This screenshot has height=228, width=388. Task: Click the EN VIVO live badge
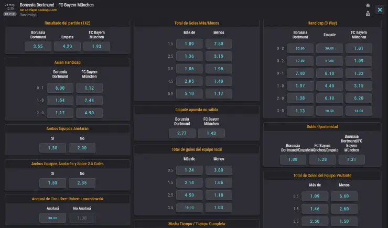pyautogui.click(x=10, y=15)
